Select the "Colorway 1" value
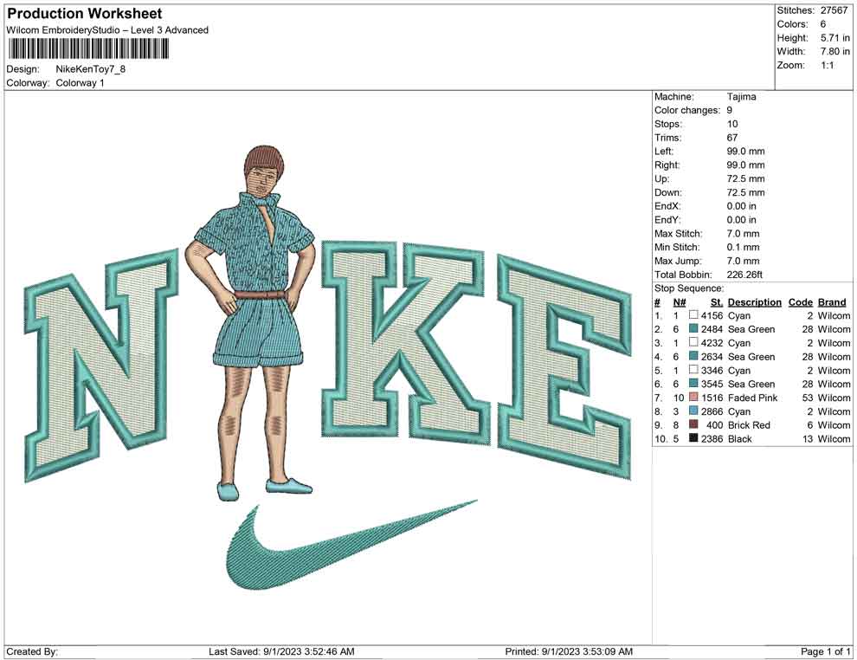857x660 pixels. (x=80, y=83)
